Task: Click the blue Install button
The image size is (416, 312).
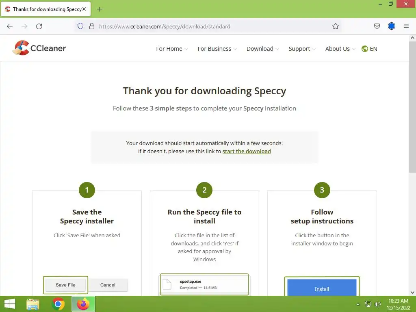Action: tap(322, 288)
